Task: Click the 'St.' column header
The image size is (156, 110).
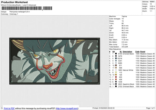Action: (121, 52)
